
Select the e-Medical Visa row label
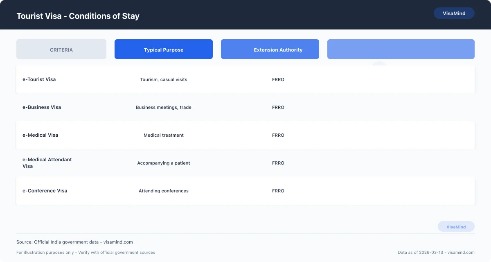click(40, 135)
